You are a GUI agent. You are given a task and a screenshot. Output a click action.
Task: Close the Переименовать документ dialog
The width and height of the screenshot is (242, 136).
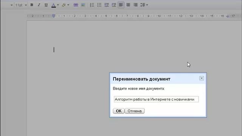pos(202,78)
